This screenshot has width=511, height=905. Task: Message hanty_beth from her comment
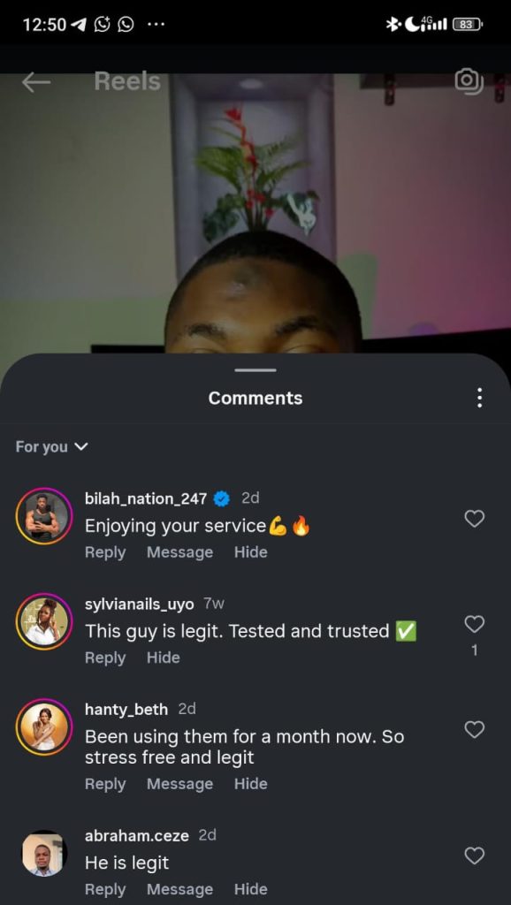pyautogui.click(x=179, y=784)
